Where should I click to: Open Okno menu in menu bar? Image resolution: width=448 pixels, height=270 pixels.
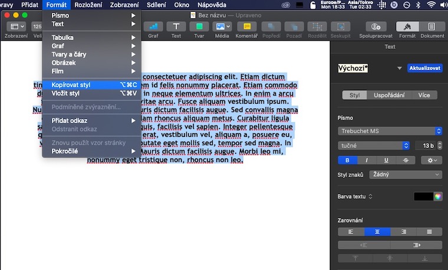(x=182, y=5)
